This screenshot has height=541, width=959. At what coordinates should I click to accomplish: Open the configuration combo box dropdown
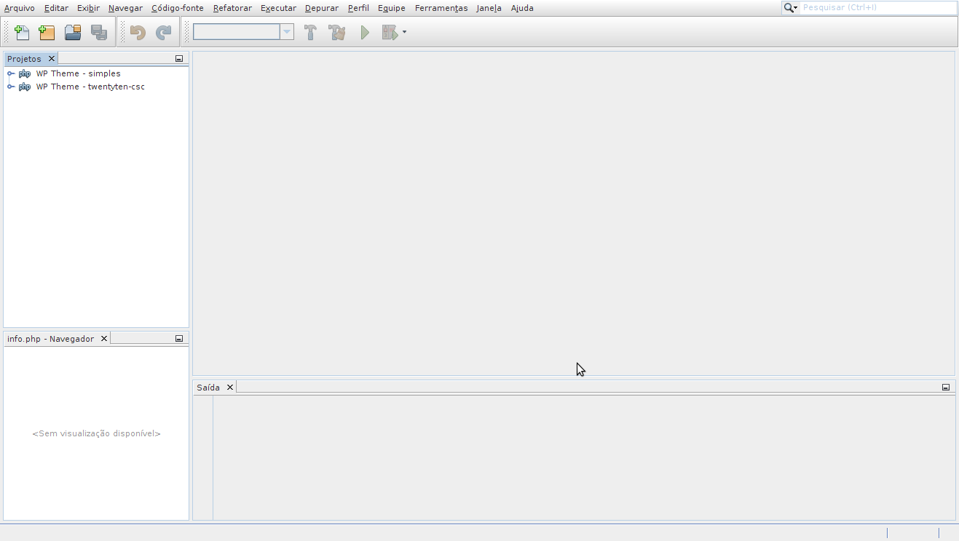pos(286,32)
